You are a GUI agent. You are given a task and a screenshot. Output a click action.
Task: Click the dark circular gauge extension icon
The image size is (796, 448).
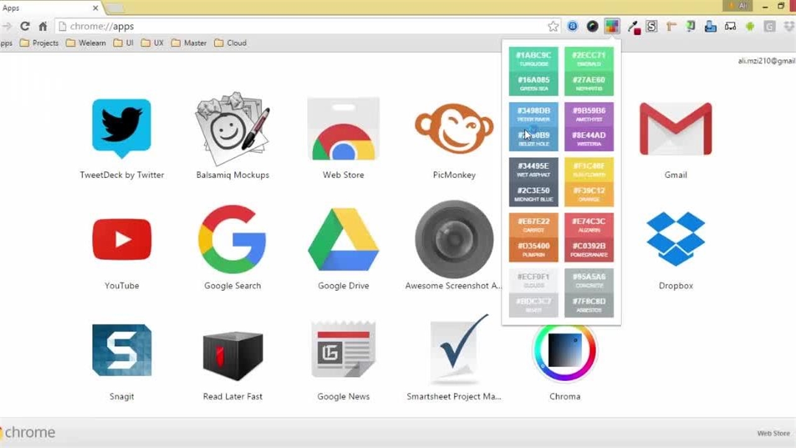coord(593,26)
